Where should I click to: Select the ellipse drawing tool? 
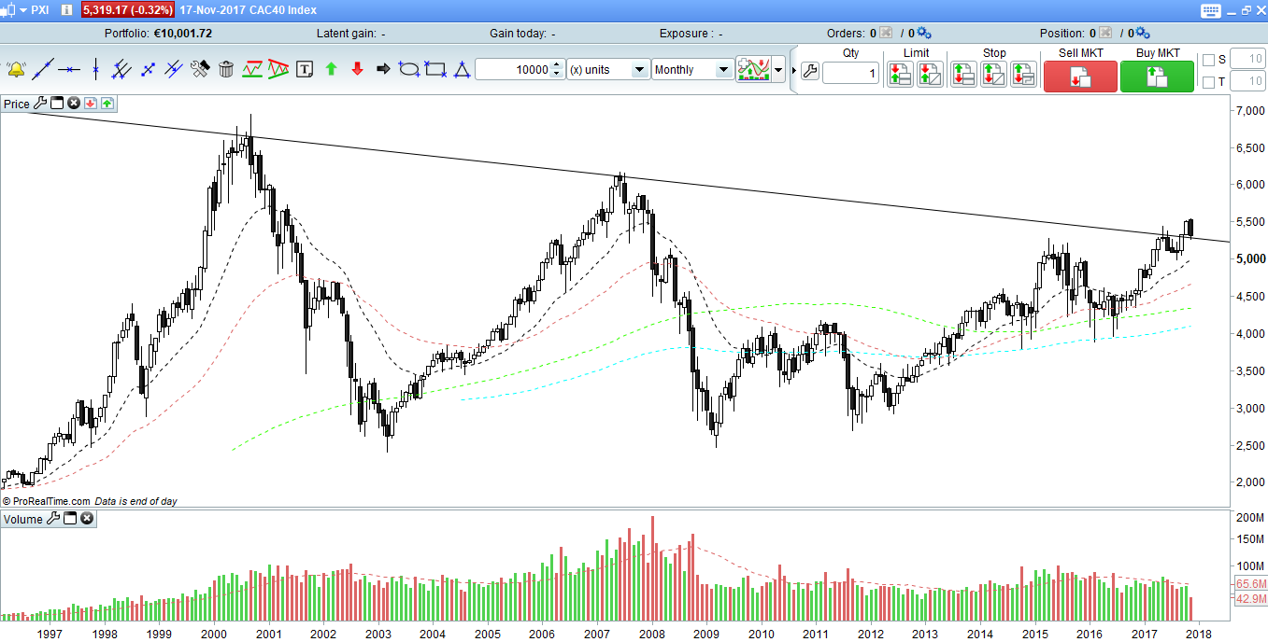pyautogui.click(x=408, y=69)
